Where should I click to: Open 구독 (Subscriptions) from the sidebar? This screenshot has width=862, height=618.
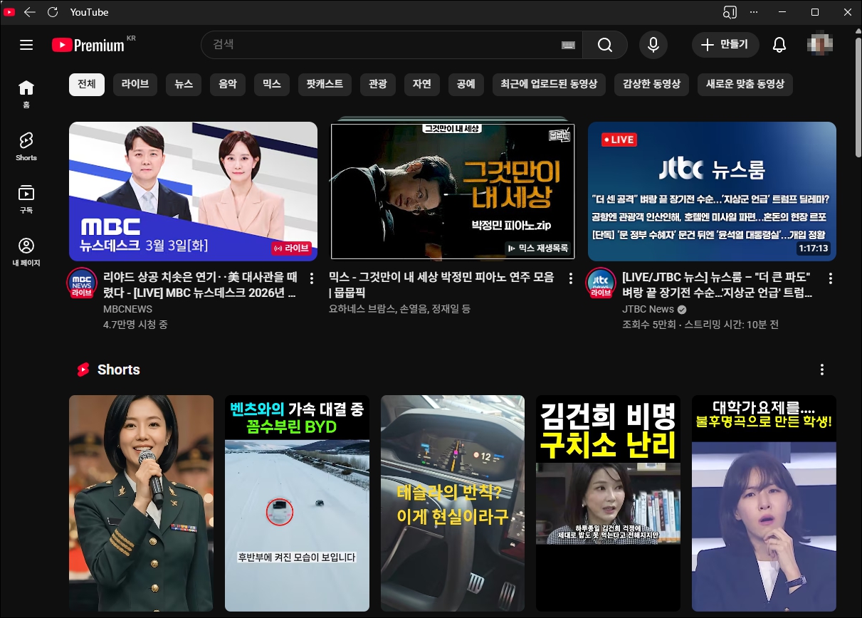coord(26,198)
